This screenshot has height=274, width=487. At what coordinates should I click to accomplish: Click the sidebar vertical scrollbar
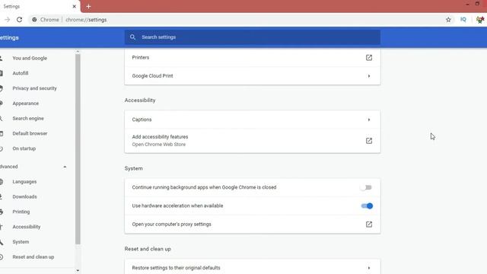[78, 149]
